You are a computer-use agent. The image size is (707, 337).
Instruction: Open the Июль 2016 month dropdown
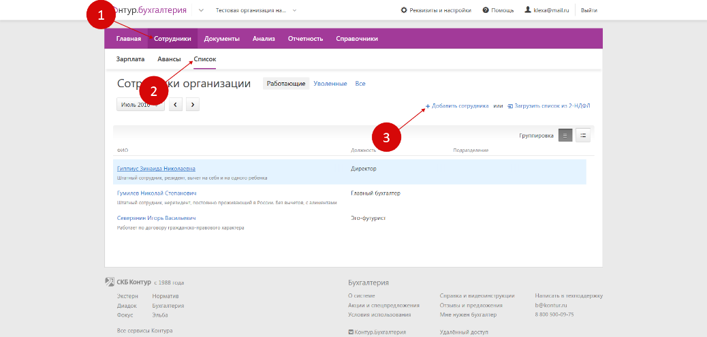[x=140, y=104]
